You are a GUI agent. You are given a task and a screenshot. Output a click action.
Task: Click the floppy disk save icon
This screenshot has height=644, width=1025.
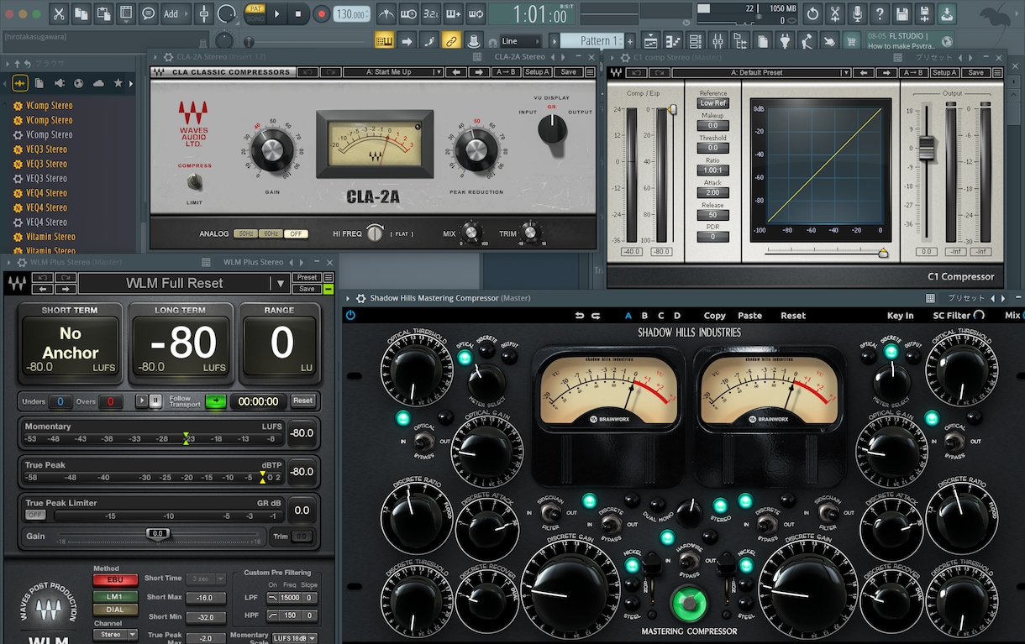click(901, 13)
